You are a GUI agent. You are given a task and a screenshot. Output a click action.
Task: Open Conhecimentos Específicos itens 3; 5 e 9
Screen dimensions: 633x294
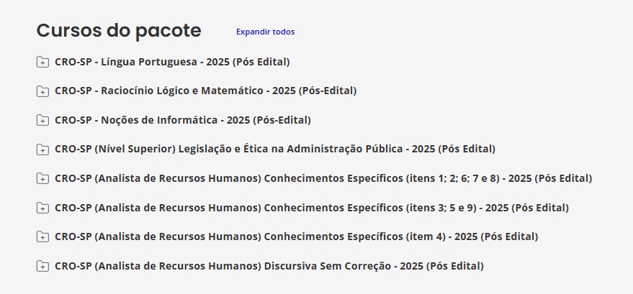pyautogui.click(x=312, y=208)
